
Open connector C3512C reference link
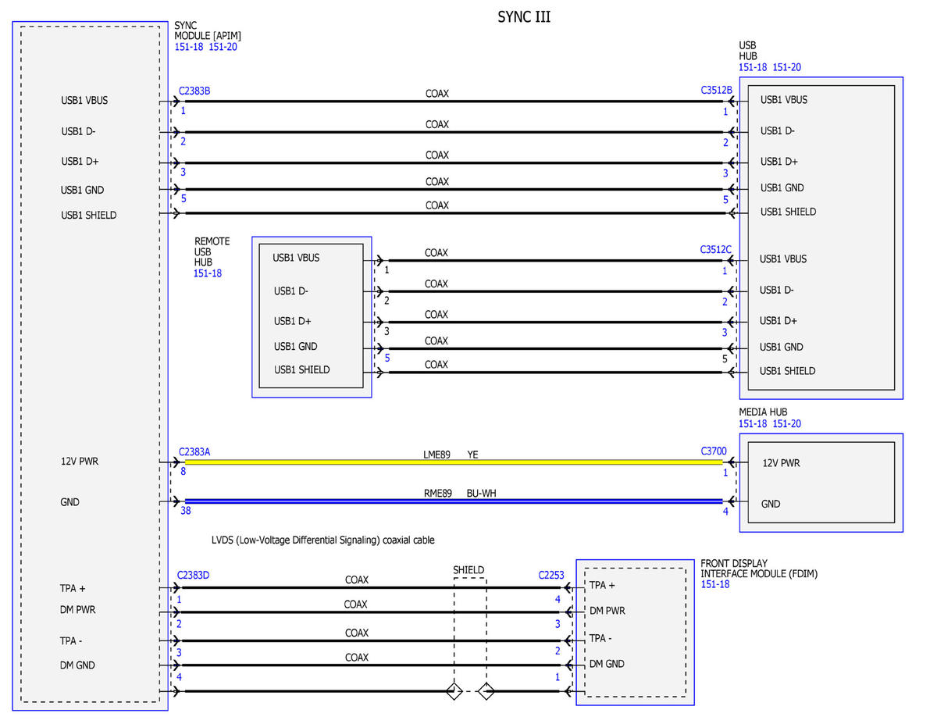click(715, 250)
